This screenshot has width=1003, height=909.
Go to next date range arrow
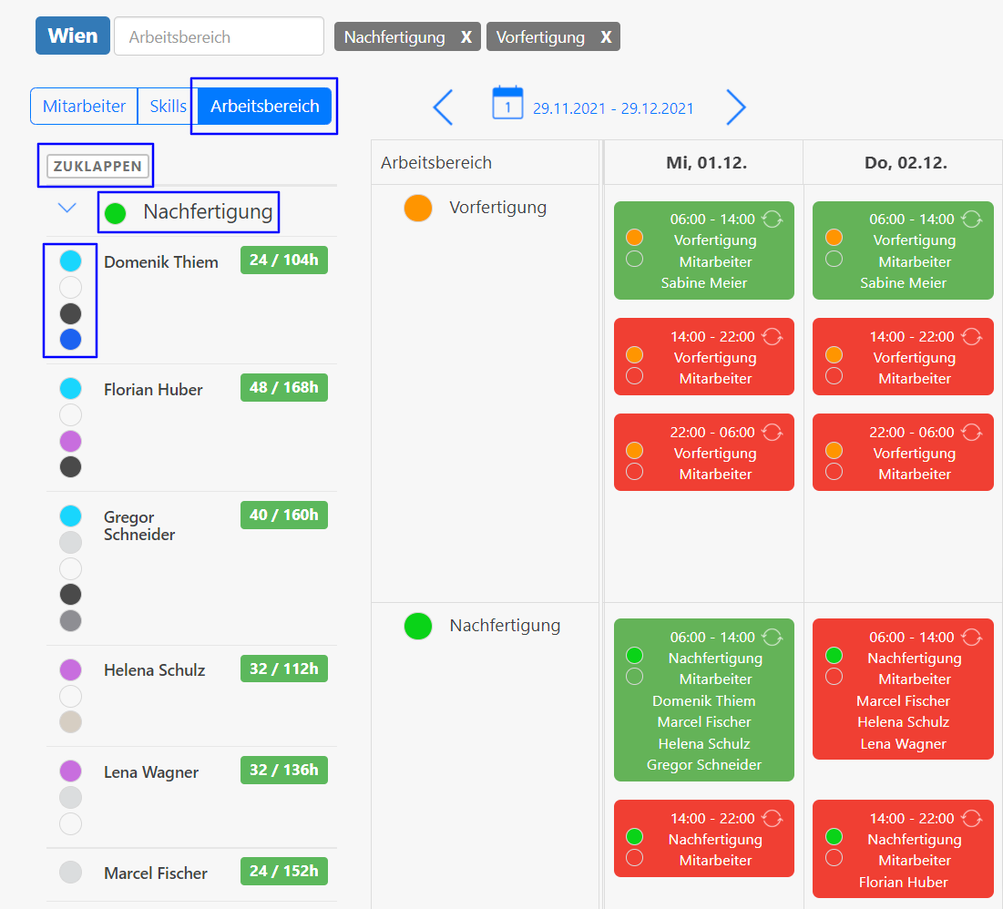(736, 107)
